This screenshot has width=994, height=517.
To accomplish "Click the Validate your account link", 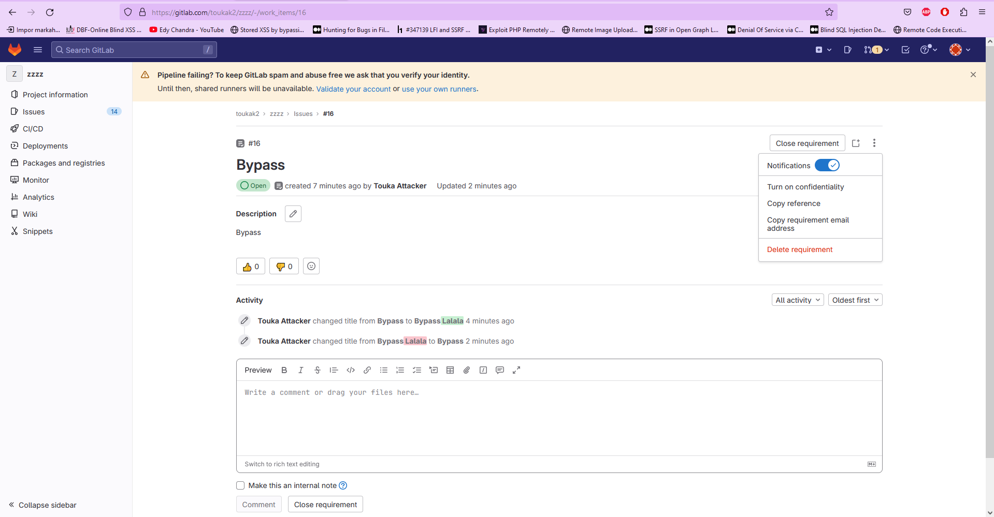I will click(353, 89).
